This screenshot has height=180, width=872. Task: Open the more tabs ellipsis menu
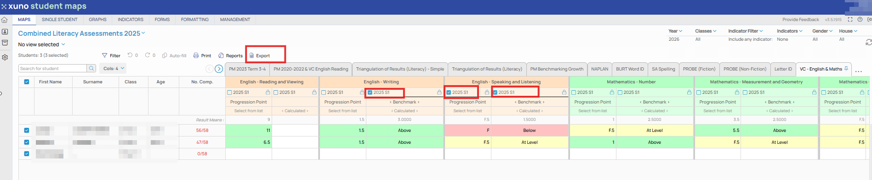point(858,71)
